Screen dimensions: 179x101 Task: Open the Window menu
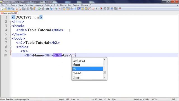[84, 5]
